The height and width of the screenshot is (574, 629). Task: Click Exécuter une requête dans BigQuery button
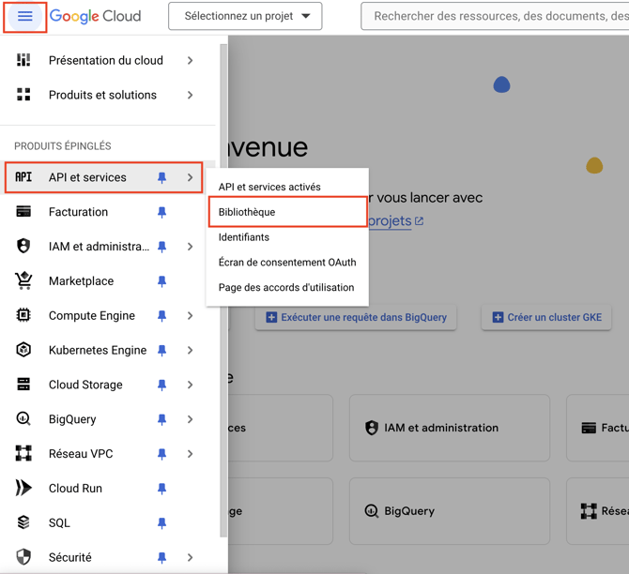[x=356, y=317]
